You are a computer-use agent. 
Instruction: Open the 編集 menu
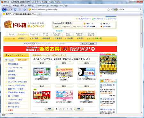point(16,5)
